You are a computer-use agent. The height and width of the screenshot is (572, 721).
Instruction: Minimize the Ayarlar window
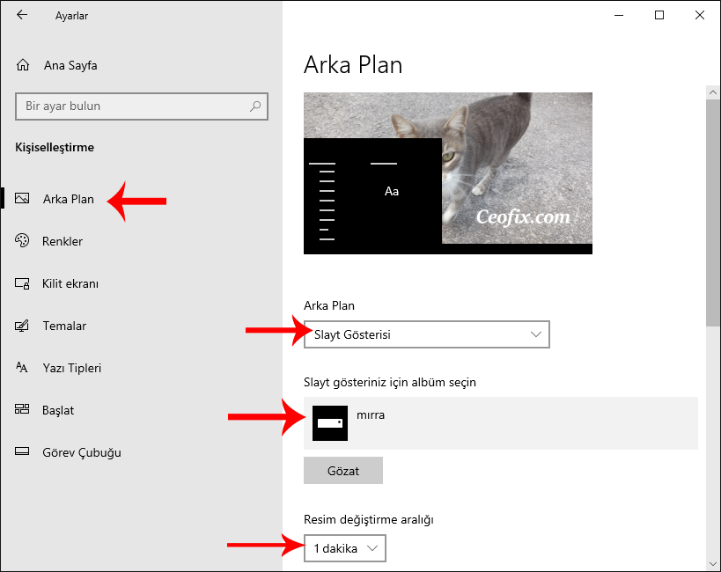pos(619,15)
